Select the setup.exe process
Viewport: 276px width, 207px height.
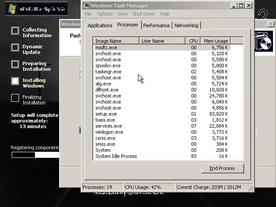163,114
